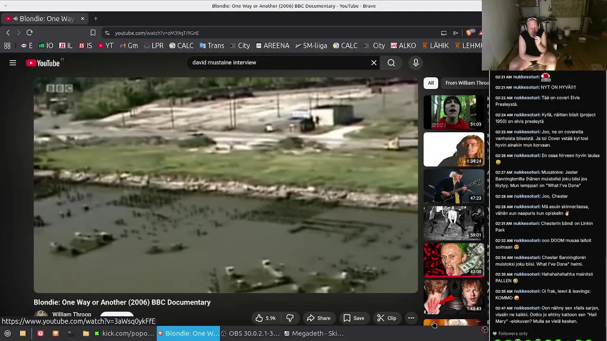Select the All filter chip
Screen dimensions: 607x341
pos(431,83)
